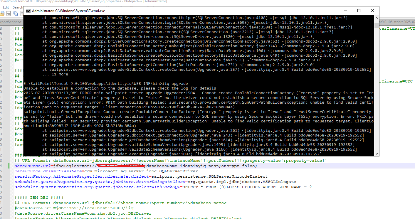Click the hibernate.dialect SQLServerUnicodeDialect line
The height and width of the screenshot is (219, 415).
pos(141,176)
